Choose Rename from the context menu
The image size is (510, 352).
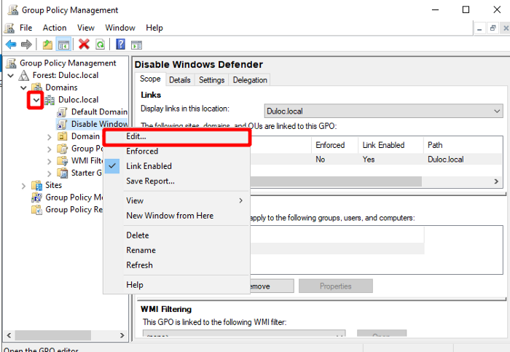click(176, 250)
